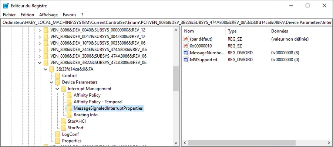Viewport: 333px width, 147px height.
Task: Click the data (valeur non définie)
Action: point(290,39)
